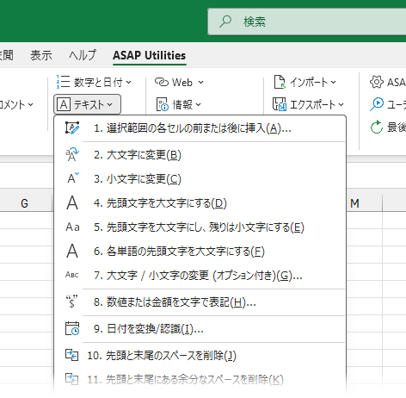The image size is (406, 398).
Task: Select column G header
Action: [25, 203]
